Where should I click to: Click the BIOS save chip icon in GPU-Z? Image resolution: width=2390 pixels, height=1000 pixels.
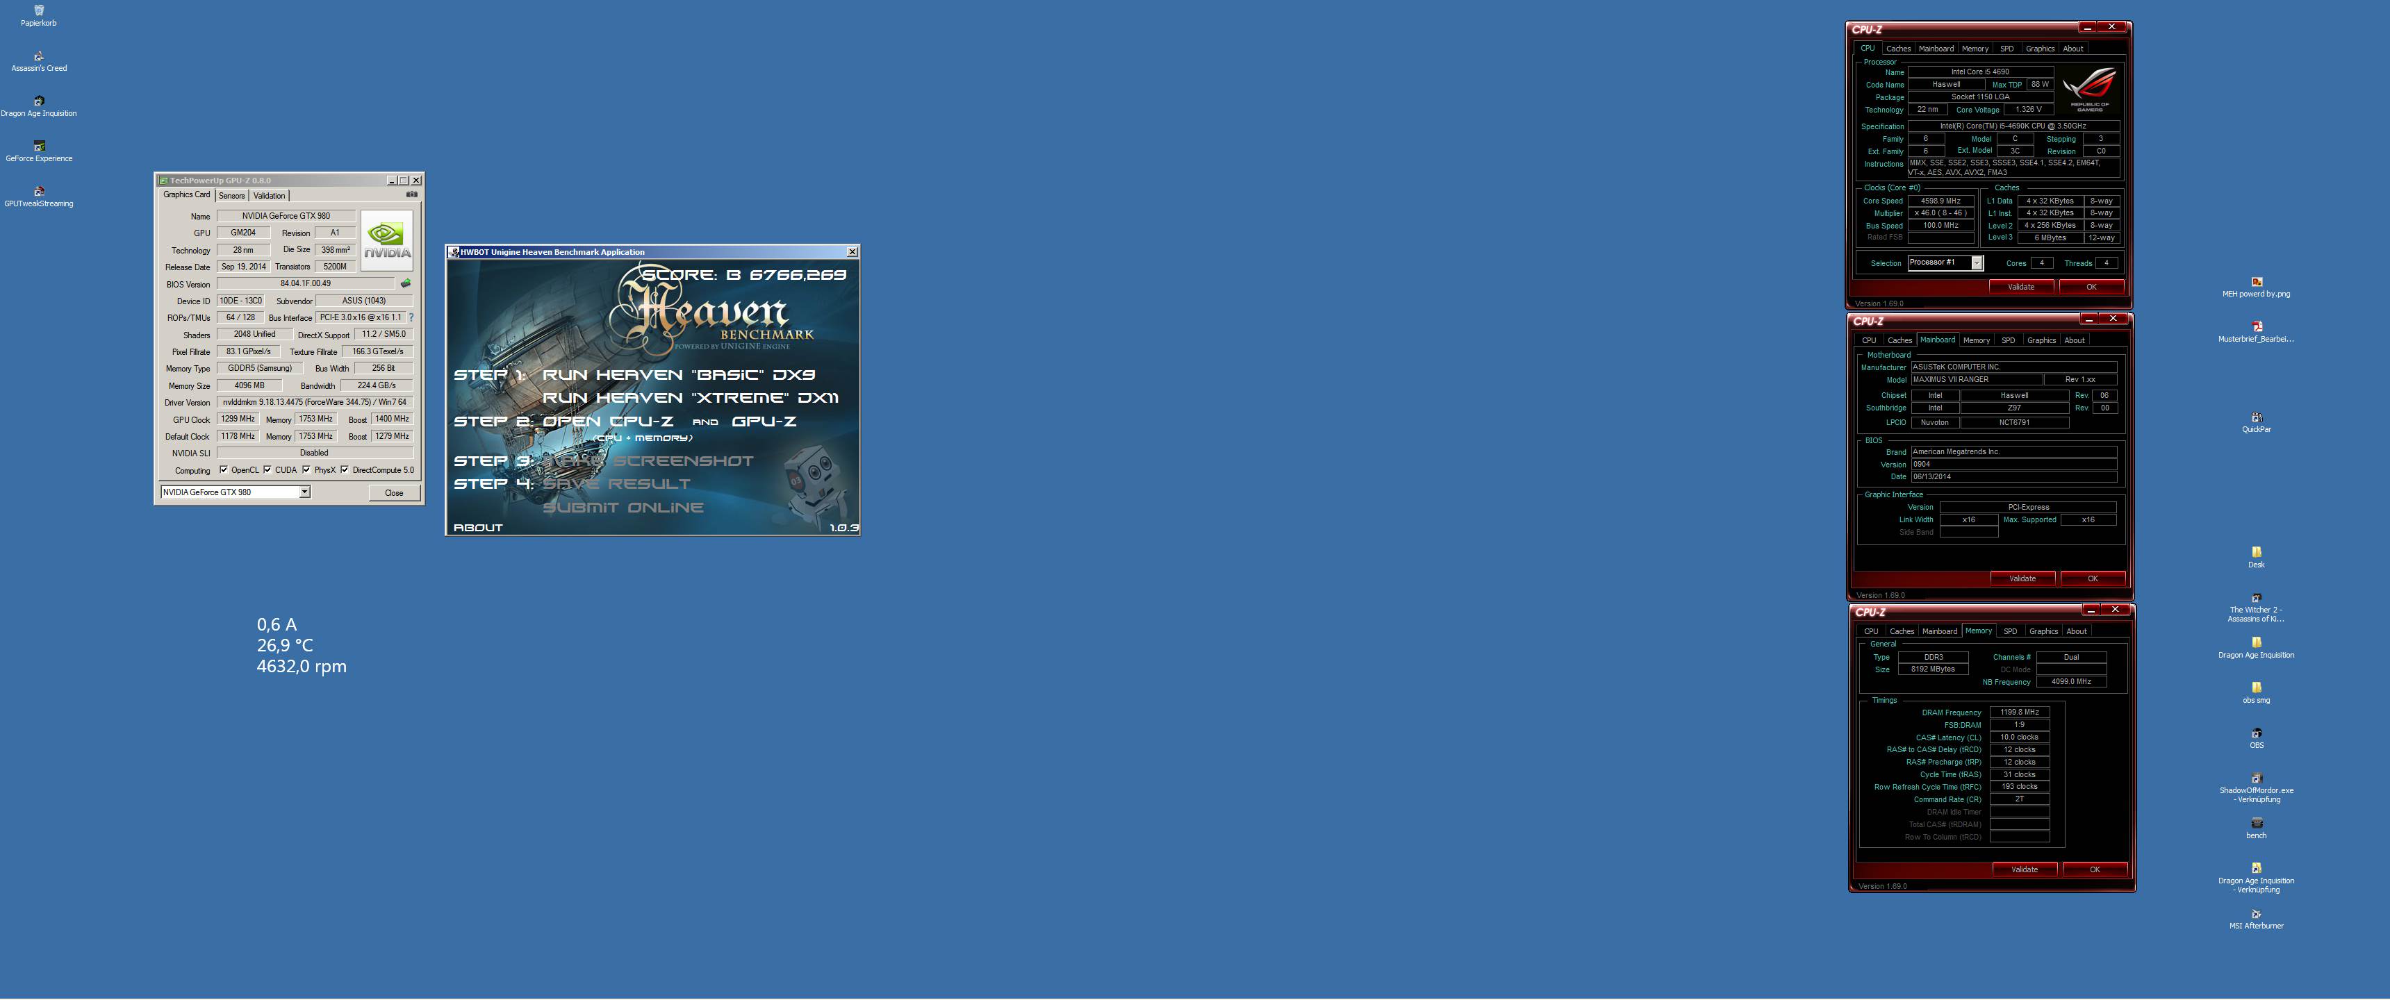click(406, 283)
